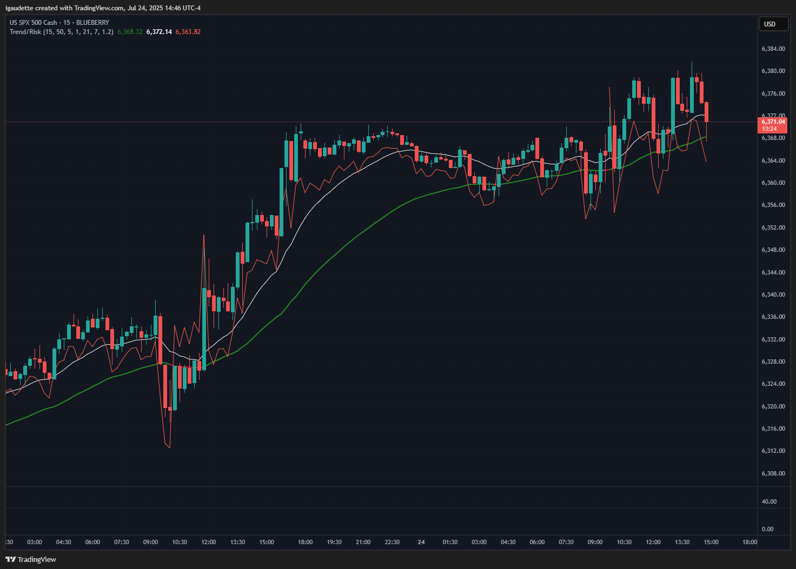Click the 6,348.00 price axis label
796x569 pixels.
pos(773,250)
